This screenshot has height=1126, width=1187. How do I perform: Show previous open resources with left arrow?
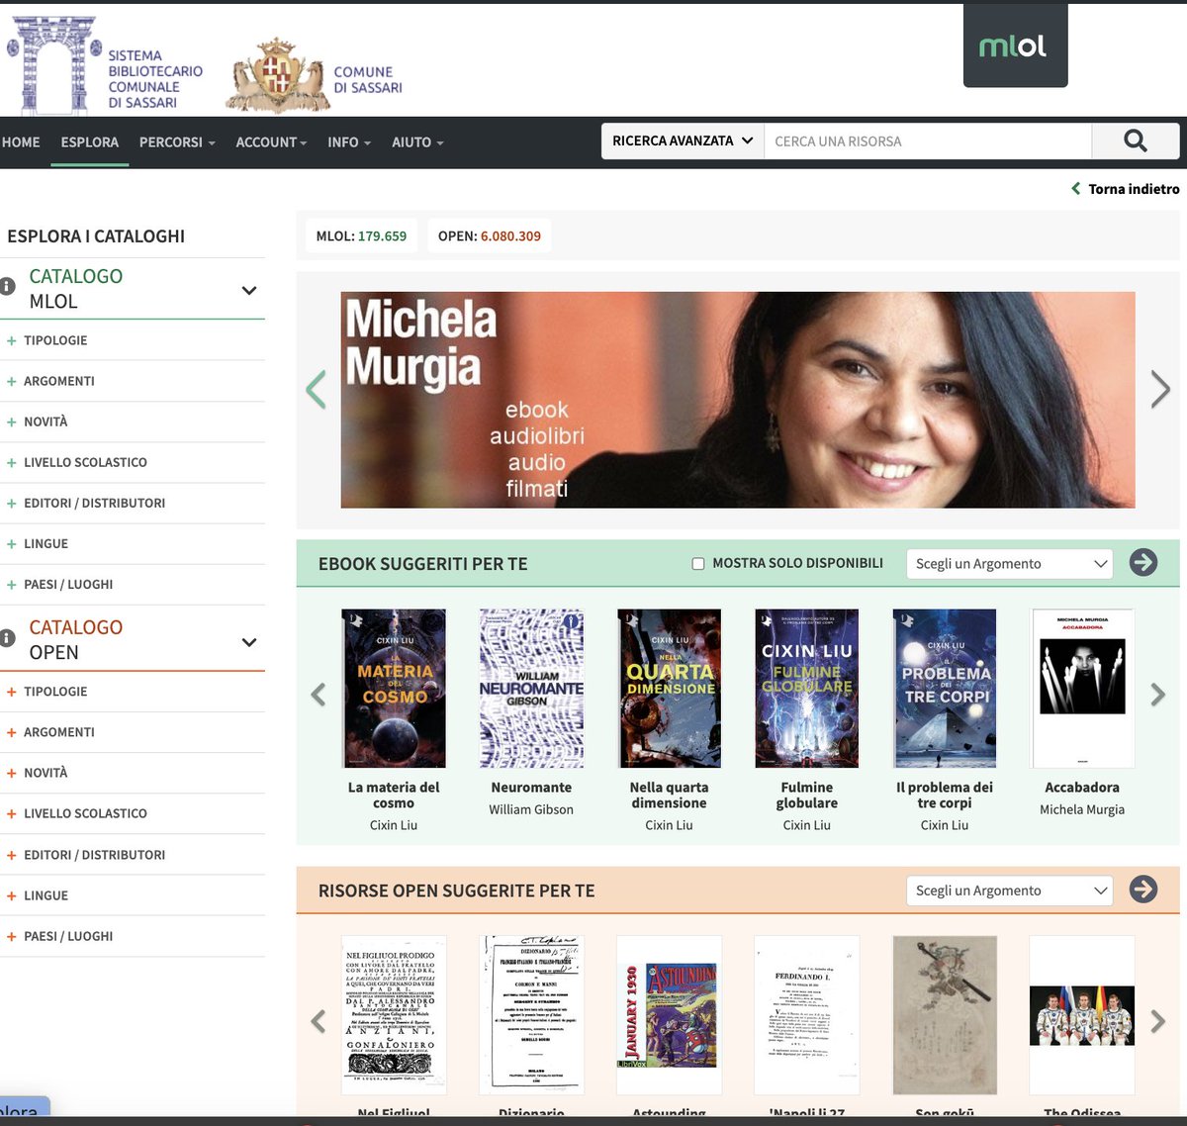[x=319, y=1021]
